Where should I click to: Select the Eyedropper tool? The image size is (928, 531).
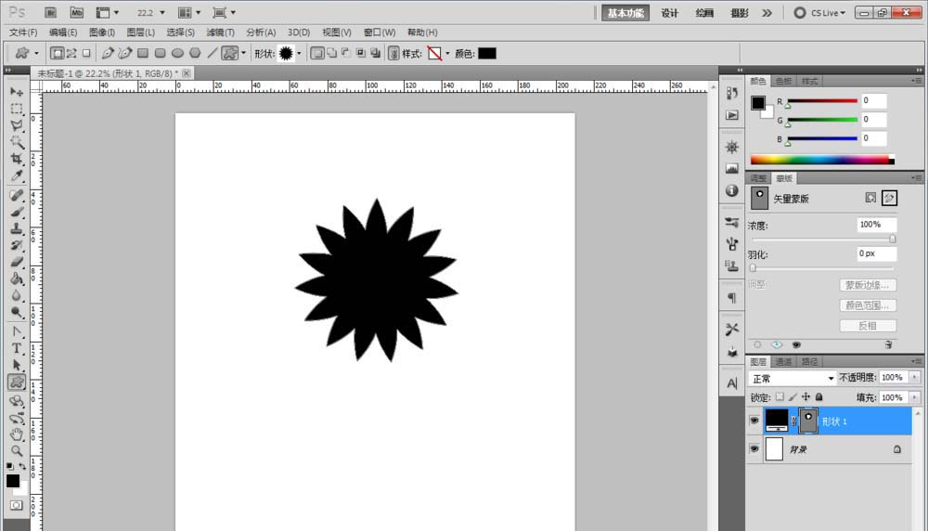coord(17,175)
